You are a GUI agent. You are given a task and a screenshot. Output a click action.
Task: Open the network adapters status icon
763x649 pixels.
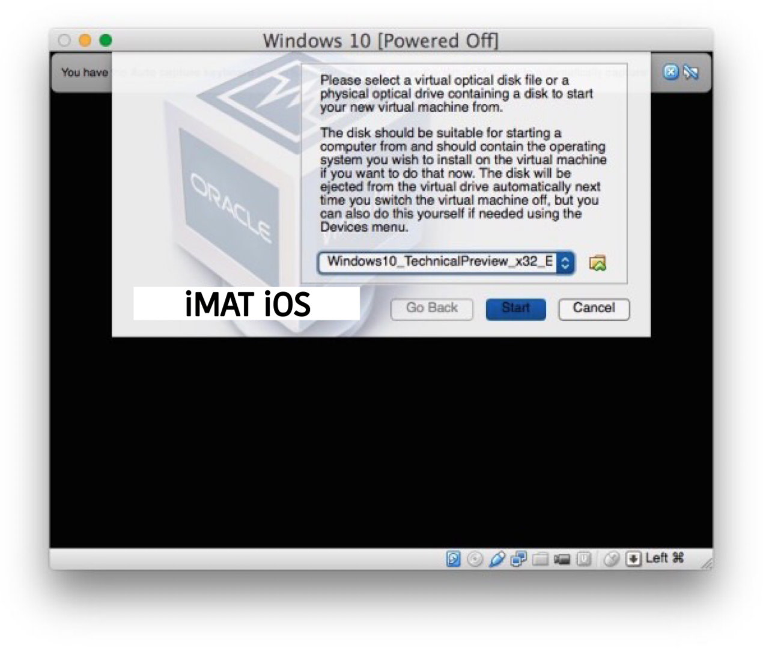[518, 559]
